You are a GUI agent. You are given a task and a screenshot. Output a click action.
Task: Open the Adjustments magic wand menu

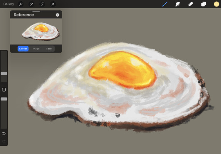click(x=32, y=4)
